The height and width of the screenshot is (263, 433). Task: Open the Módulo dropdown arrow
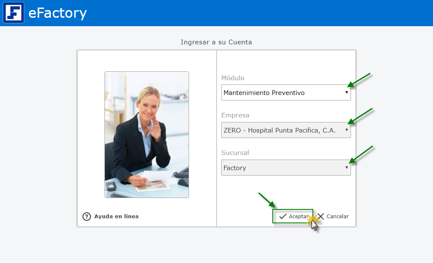[347, 92]
